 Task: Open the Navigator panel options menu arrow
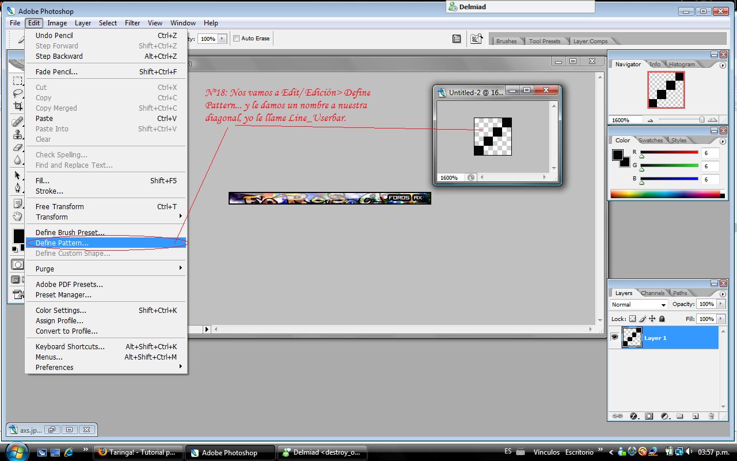722,65
